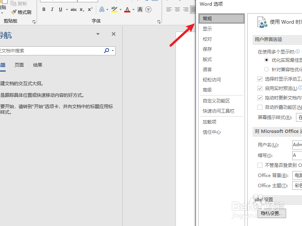
Task: Align text right
Action: (186, 9)
